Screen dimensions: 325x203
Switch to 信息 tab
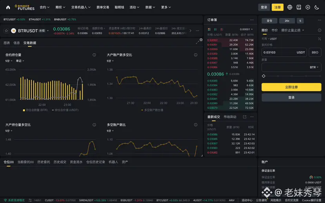click(x=16, y=43)
